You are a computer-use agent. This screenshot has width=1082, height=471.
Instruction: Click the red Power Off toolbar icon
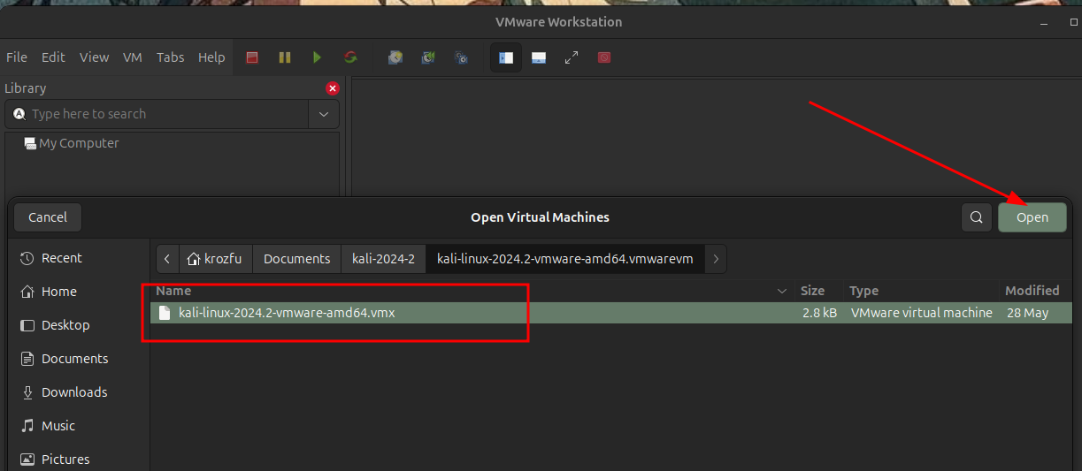pos(252,57)
